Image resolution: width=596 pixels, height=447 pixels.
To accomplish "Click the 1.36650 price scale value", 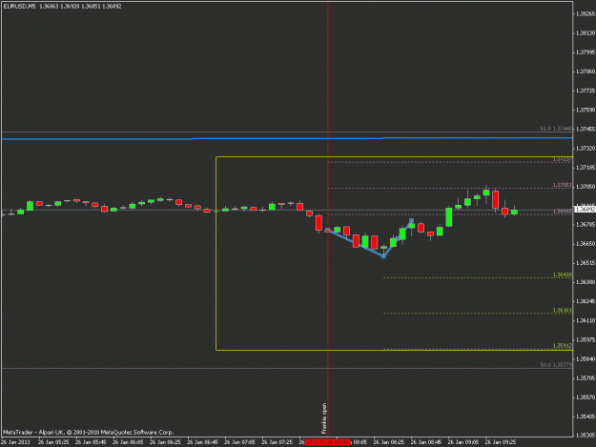I will click(586, 243).
